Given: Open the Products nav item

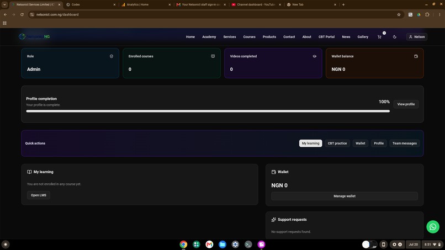Looking at the screenshot, I should [x=269, y=37].
